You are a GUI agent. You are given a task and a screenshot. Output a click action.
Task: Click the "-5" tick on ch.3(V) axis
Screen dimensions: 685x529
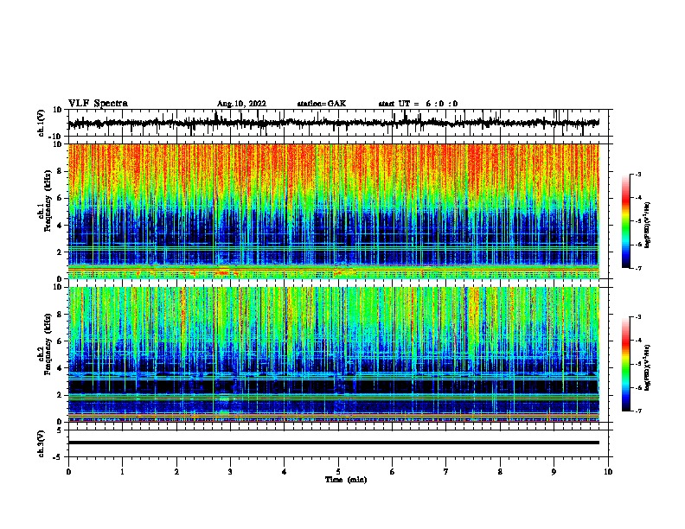tap(58, 457)
